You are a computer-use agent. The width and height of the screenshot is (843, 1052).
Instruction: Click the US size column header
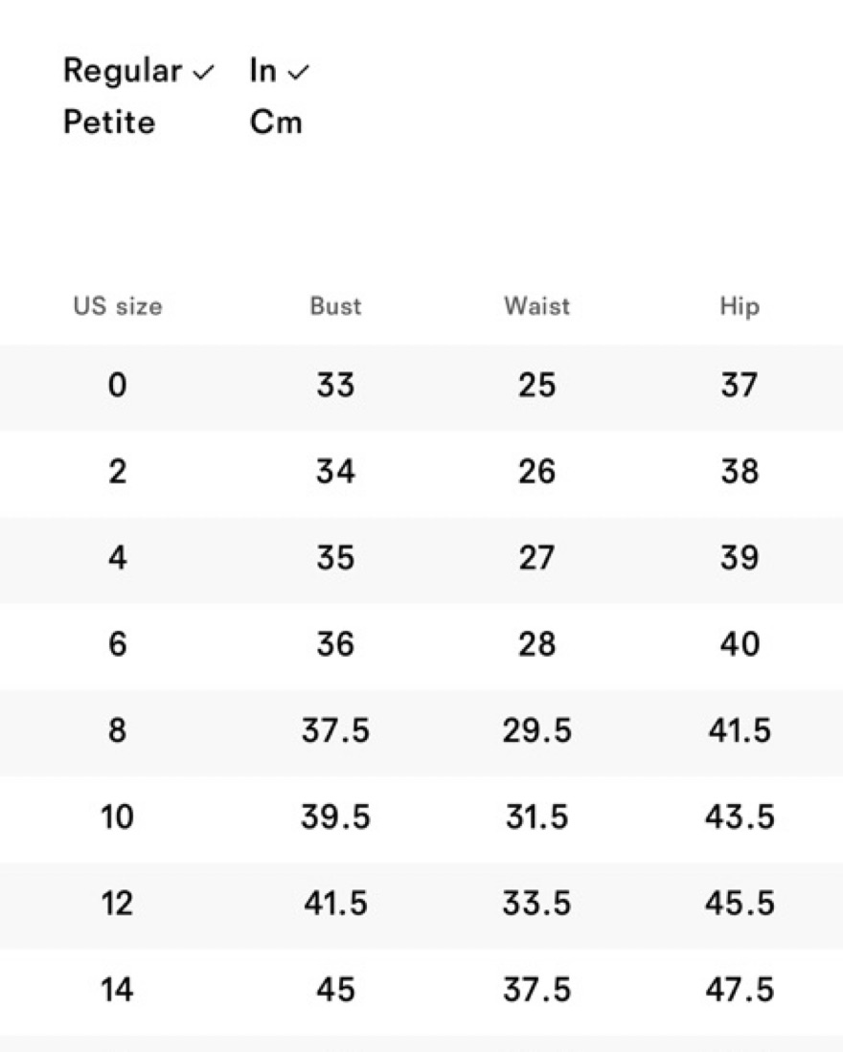(x=118, y=306)
